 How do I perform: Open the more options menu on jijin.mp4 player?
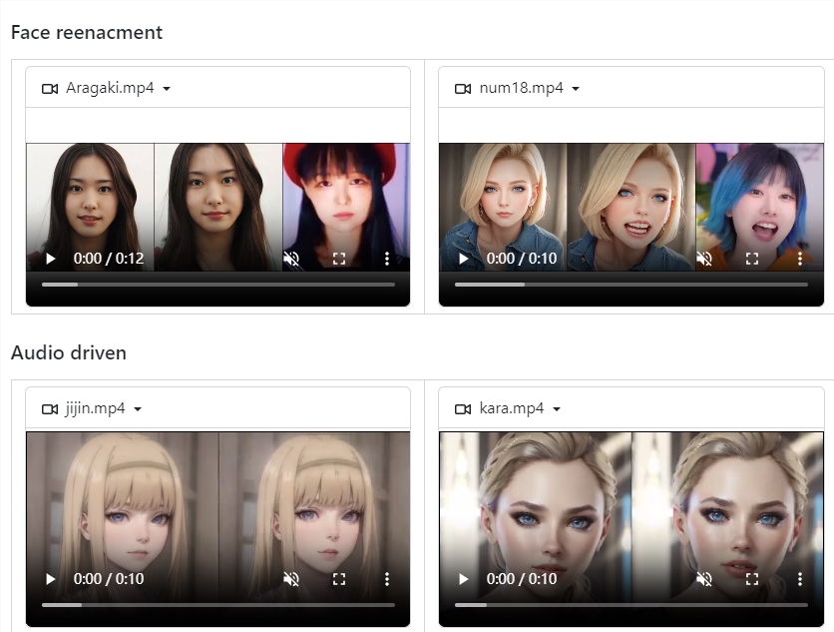387,579
